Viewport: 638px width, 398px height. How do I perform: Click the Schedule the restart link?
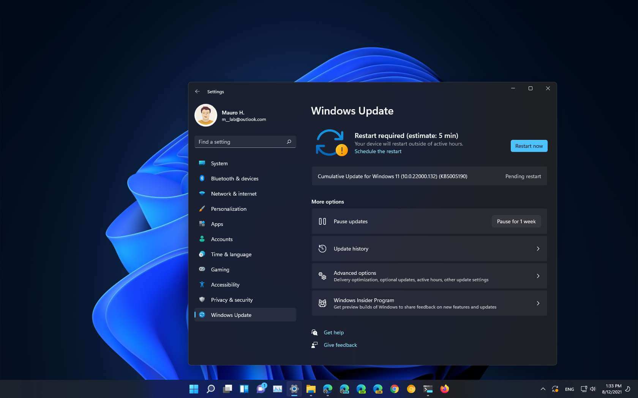click(x=378, y=151)
